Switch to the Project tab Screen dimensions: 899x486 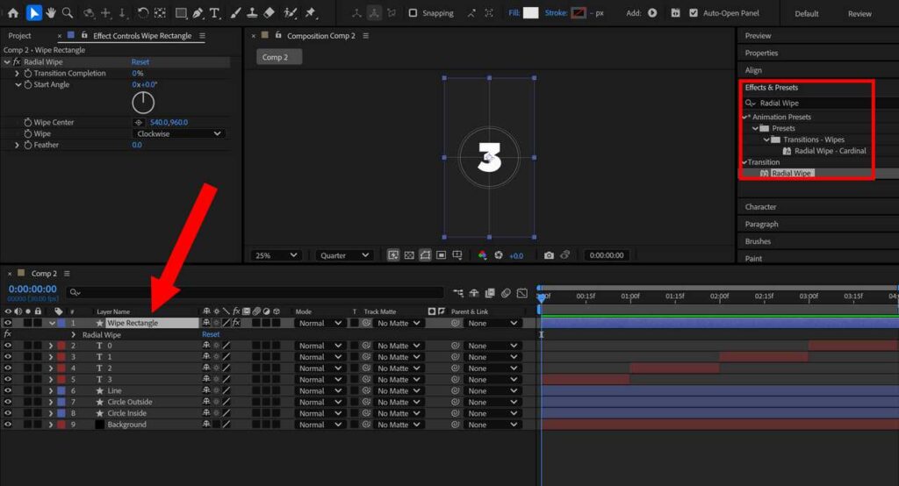(19, 36)
